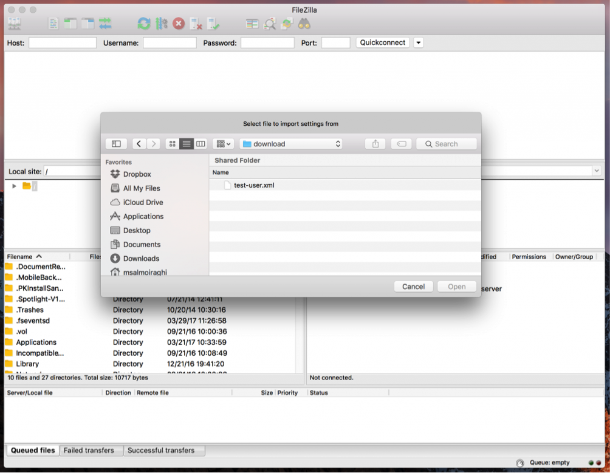Viewport: 610px width, 473px height.
Task: Click the Search field in file dialog
Action: click(x=446, y=144)
